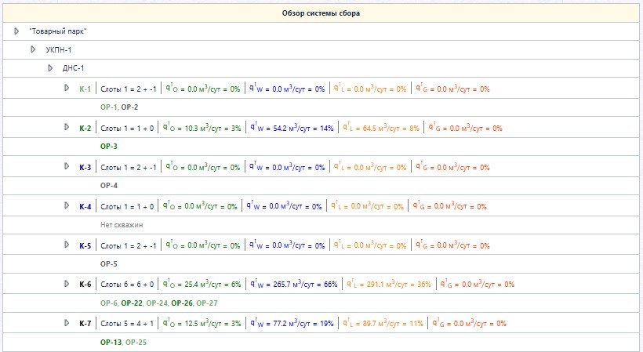Click the К-2 cluster label
This screenshot has width=643, height=352.
coord(85,129)
